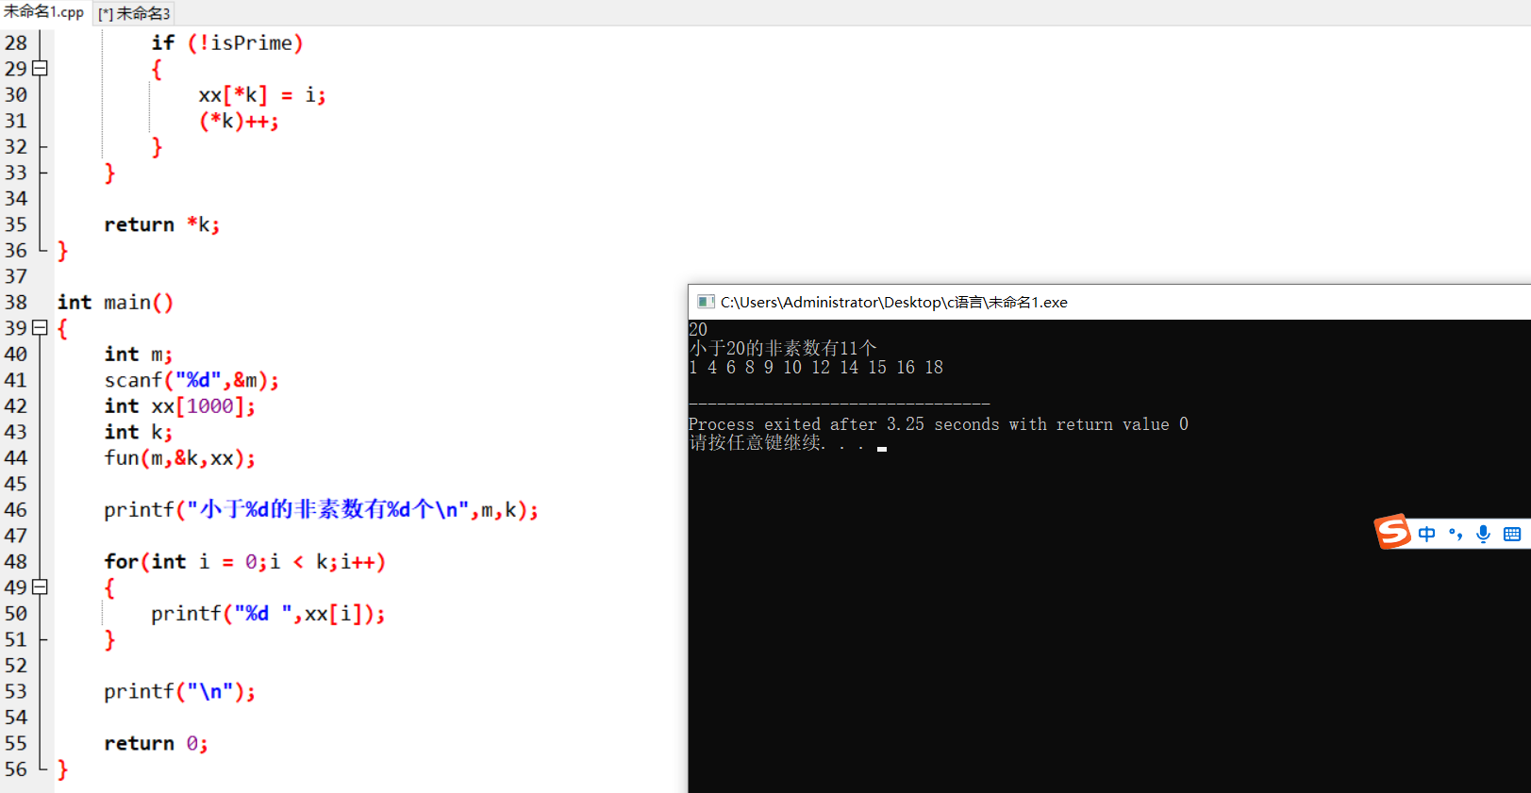This screenshot has height=793, width=1531.
Task: Click the console output number list line
Action: 816,367
